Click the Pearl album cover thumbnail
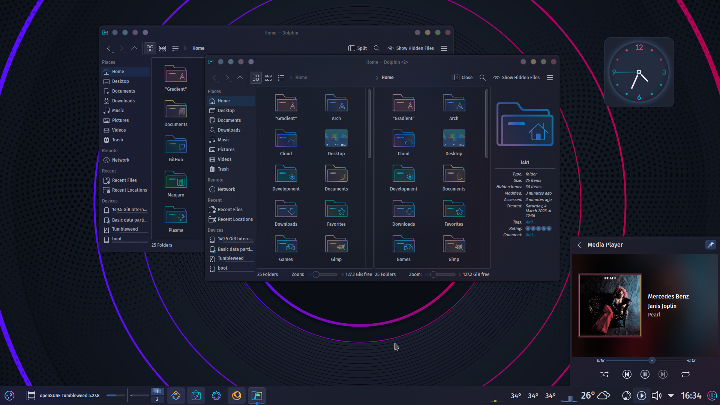The height and width of the screenshot is (405, 720). coord(610,305)
